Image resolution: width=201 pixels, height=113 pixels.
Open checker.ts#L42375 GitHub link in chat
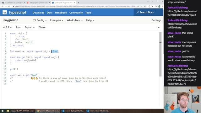click(x=182, y=77)
